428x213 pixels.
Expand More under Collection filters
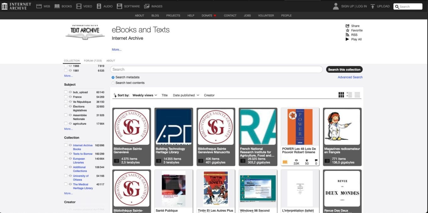click(x=68, y=193)
